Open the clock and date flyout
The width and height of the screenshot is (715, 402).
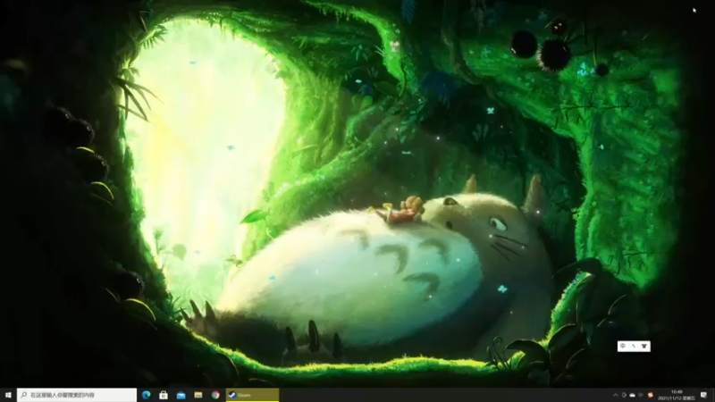677,395
